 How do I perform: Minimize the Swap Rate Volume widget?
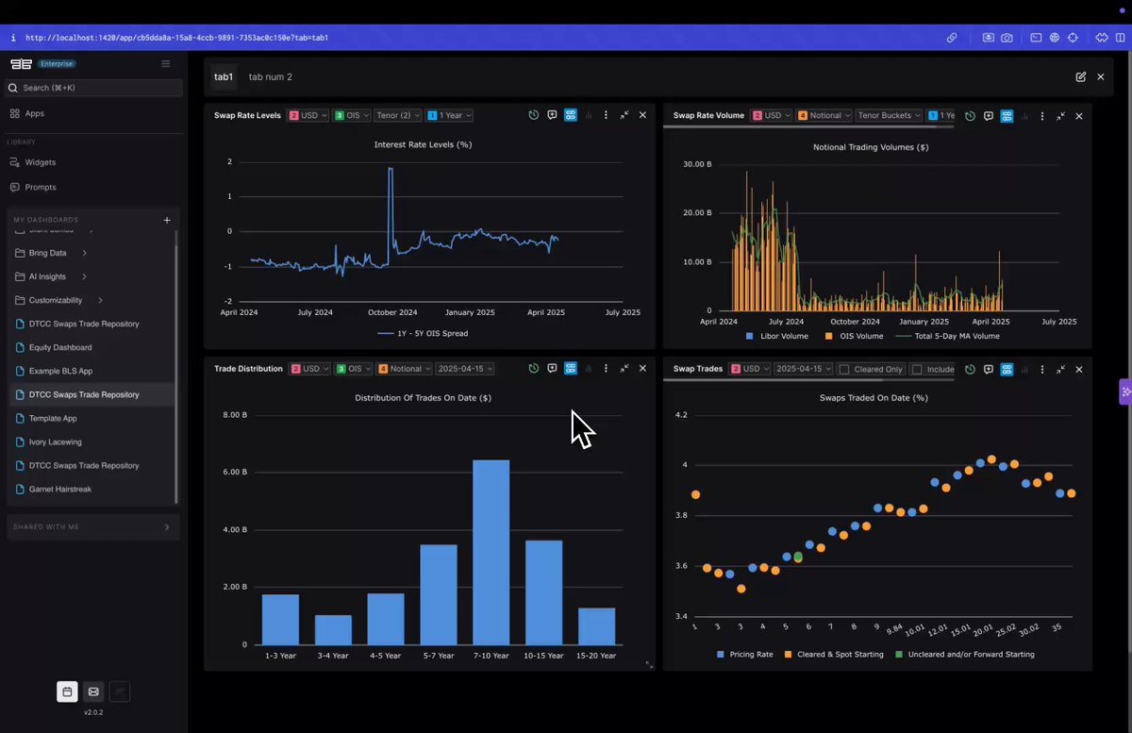coord(1061,116)
